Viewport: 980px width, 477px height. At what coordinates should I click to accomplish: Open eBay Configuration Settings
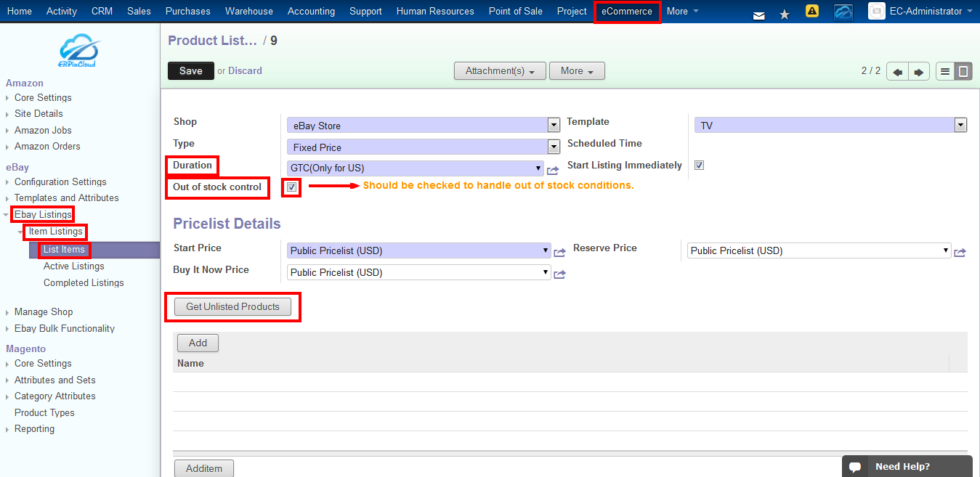(60, 182)
